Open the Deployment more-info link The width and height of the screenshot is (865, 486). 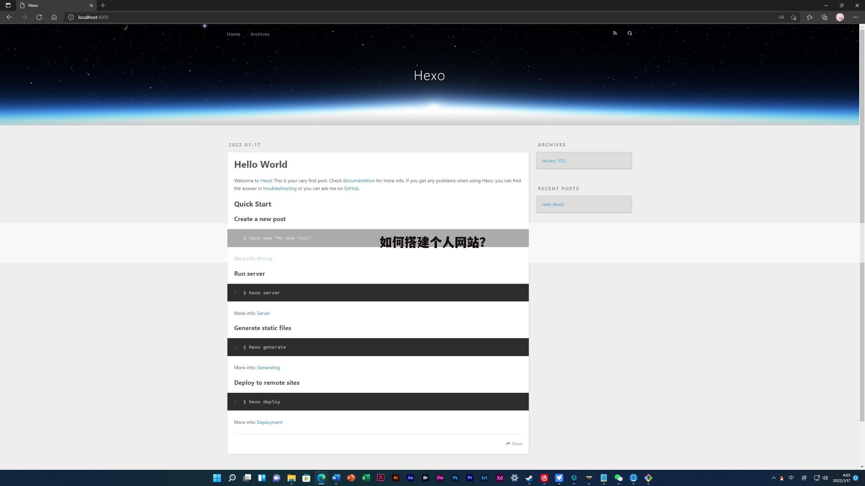270,422
